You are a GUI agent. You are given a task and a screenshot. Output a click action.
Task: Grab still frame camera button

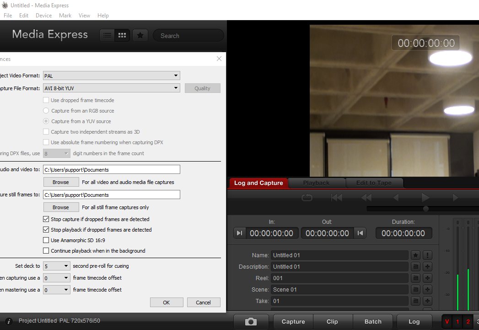click(x=251, y=321)
